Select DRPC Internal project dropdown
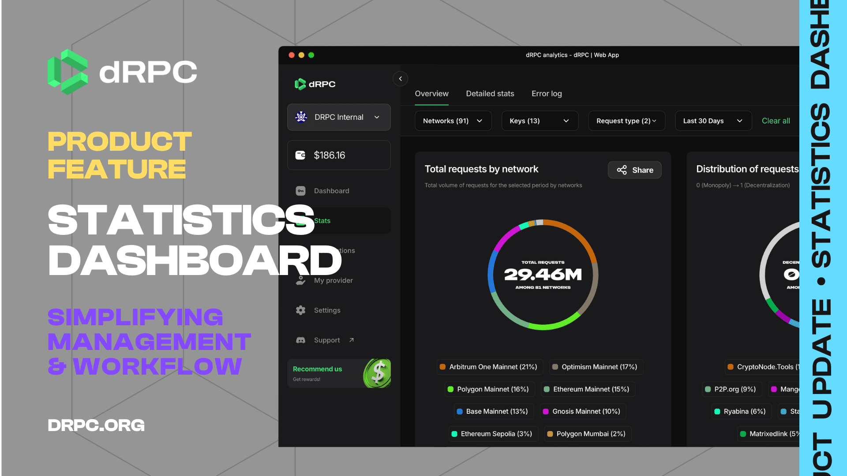847x476 pixels. click(x=338, y=117)
